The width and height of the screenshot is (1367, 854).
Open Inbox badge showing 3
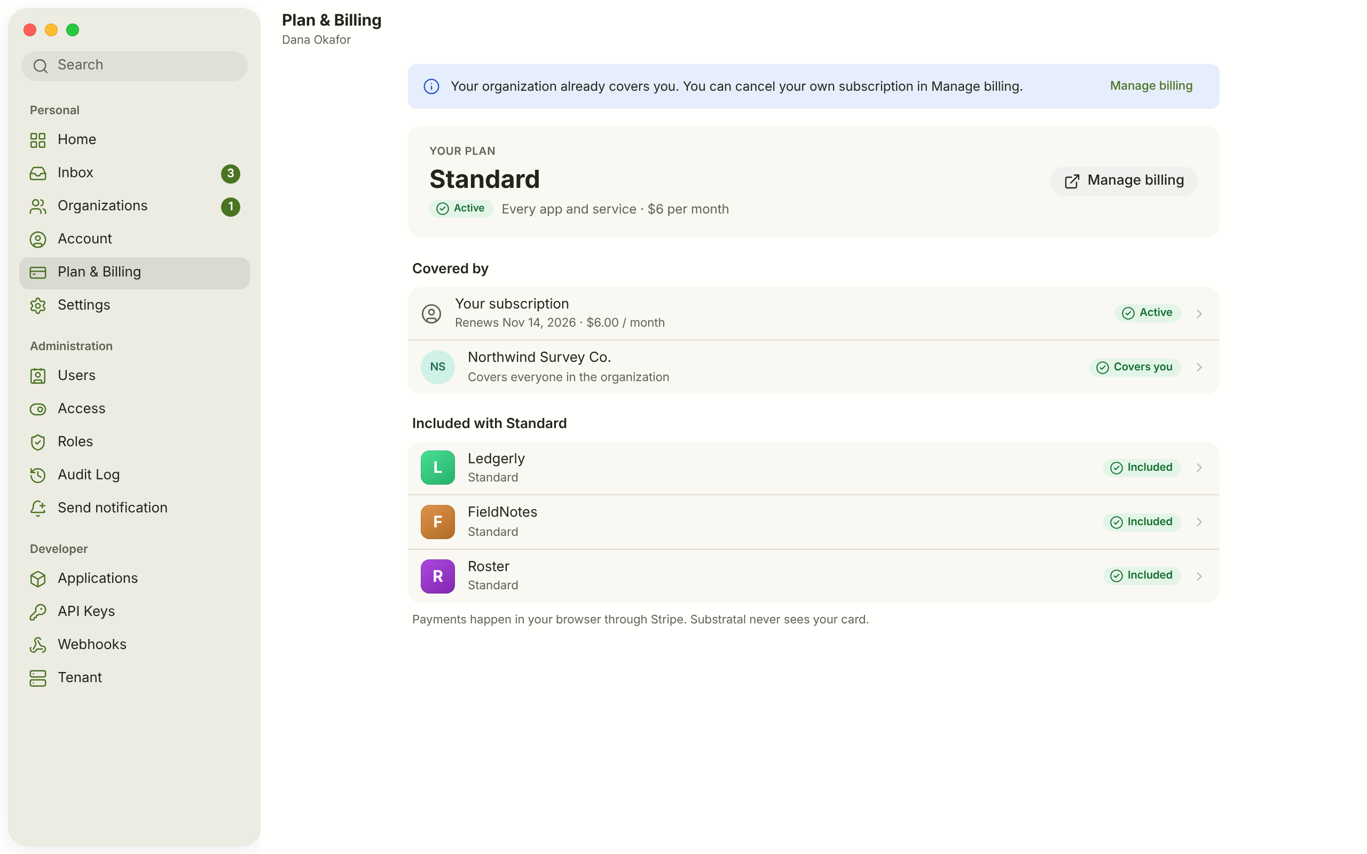tap(231, 173)
